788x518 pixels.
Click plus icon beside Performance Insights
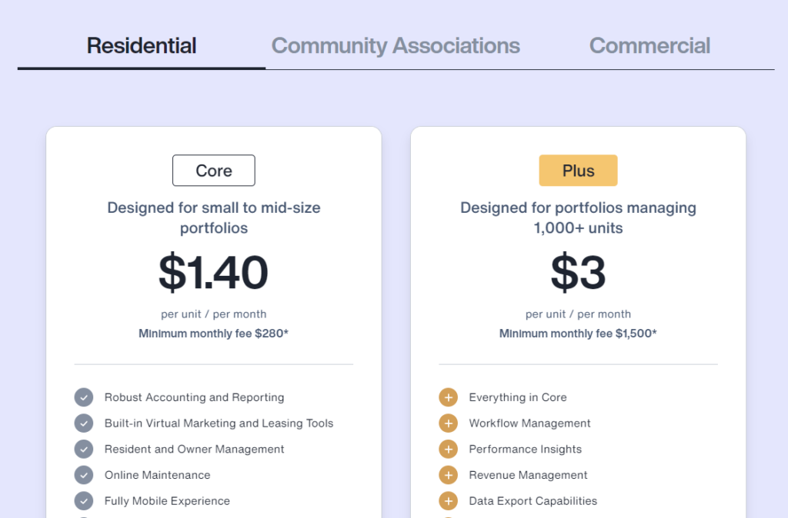pos(448,449)
